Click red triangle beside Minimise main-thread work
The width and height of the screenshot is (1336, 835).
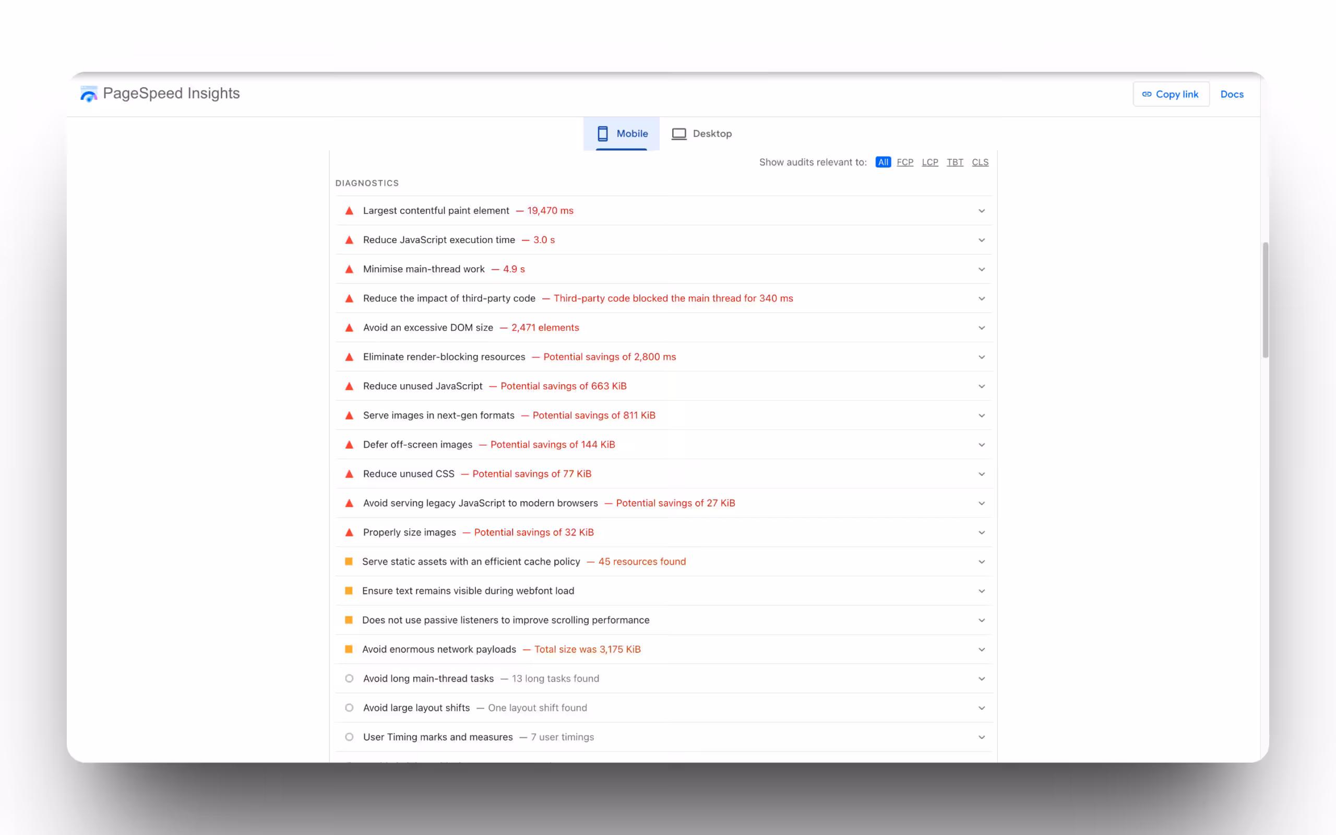349,269
